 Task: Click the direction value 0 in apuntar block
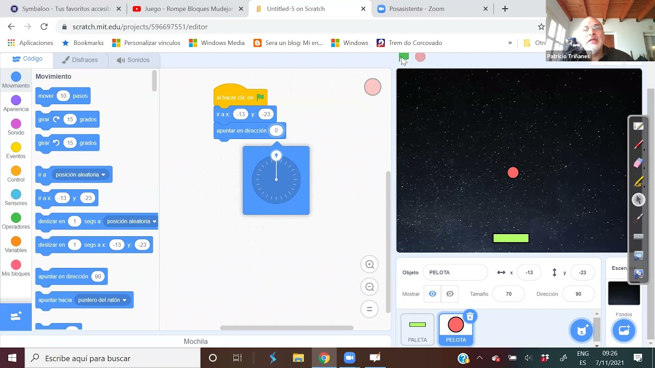[276, 131]
